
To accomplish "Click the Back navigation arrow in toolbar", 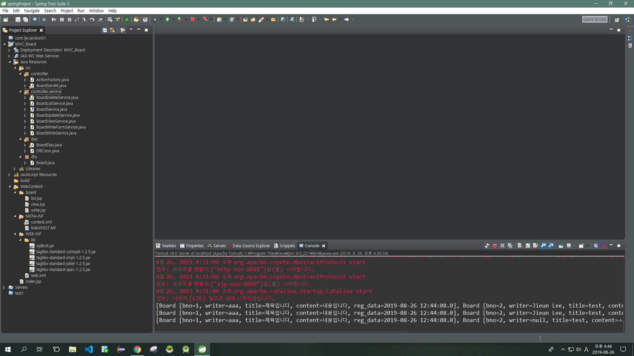I will 334,20.
